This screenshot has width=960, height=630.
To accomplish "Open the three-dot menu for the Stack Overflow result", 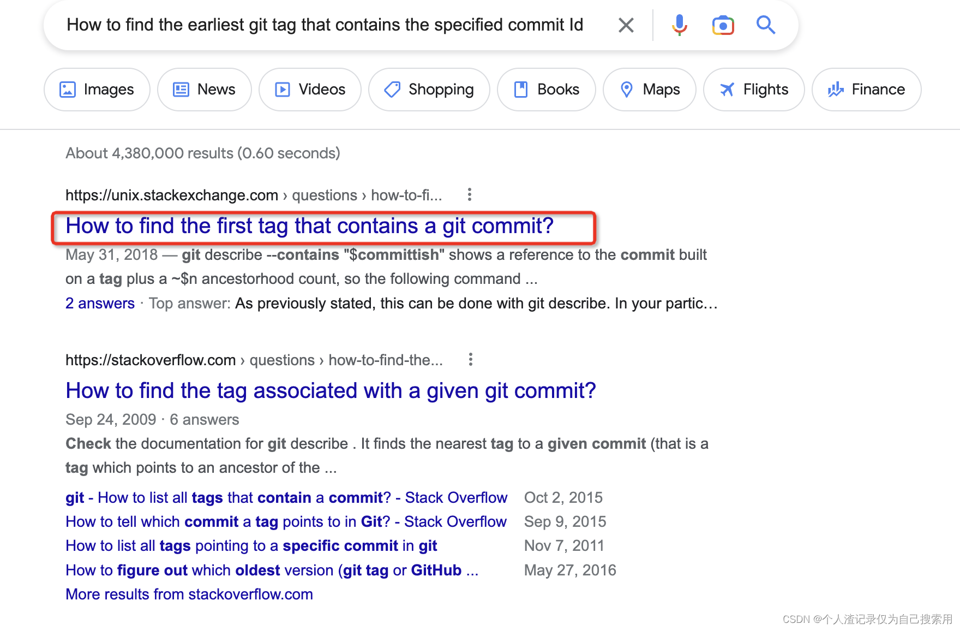I will [471, 359].
